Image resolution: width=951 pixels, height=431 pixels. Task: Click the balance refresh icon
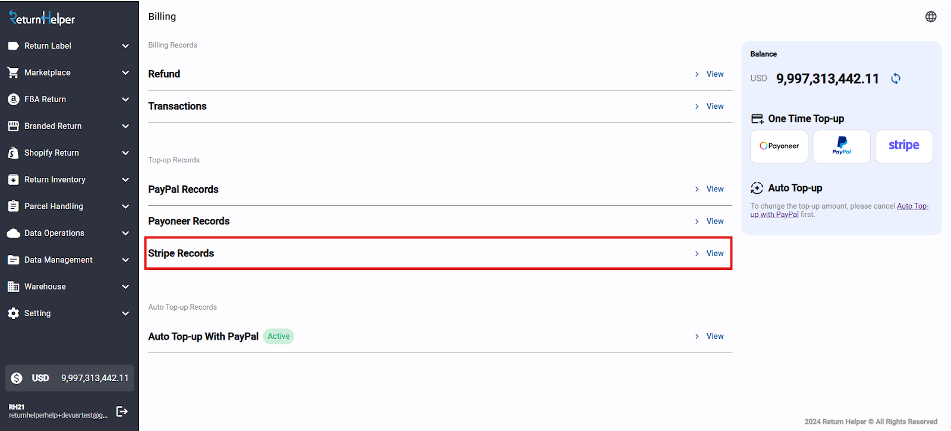896,78
